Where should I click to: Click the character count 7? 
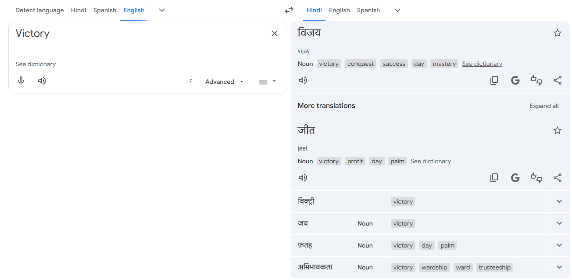tap(190, 81)
